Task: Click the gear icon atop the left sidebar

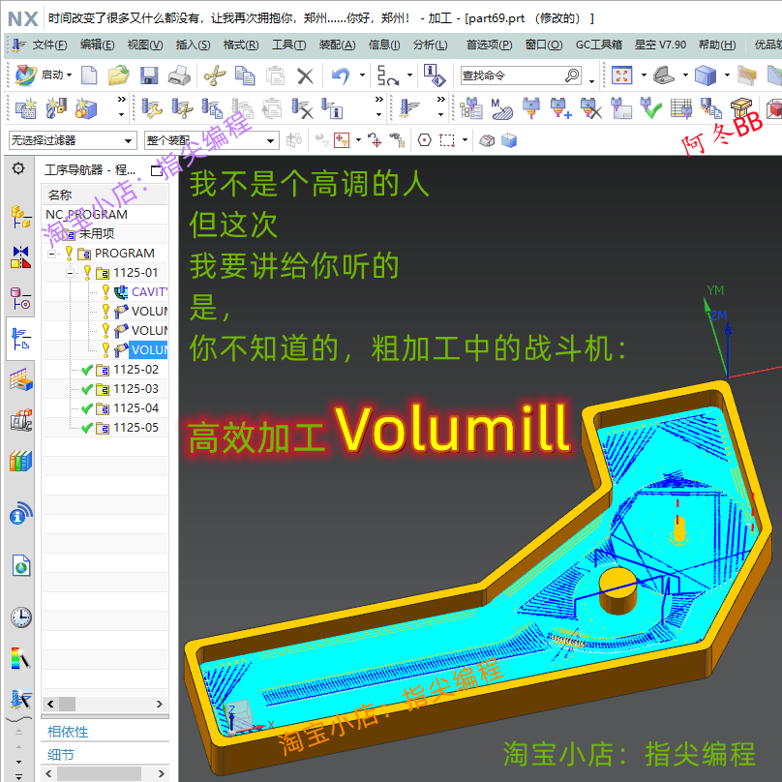Action: point(18,167)
